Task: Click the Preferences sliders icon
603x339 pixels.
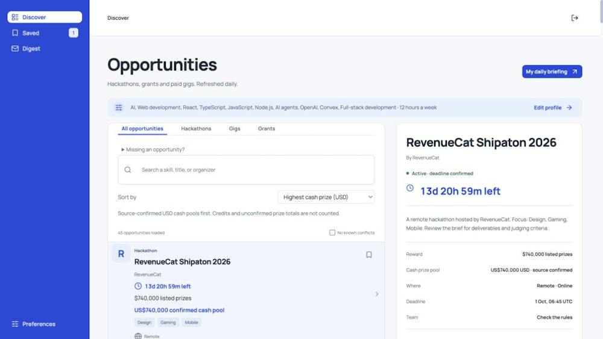Action: tap(15, 324)
